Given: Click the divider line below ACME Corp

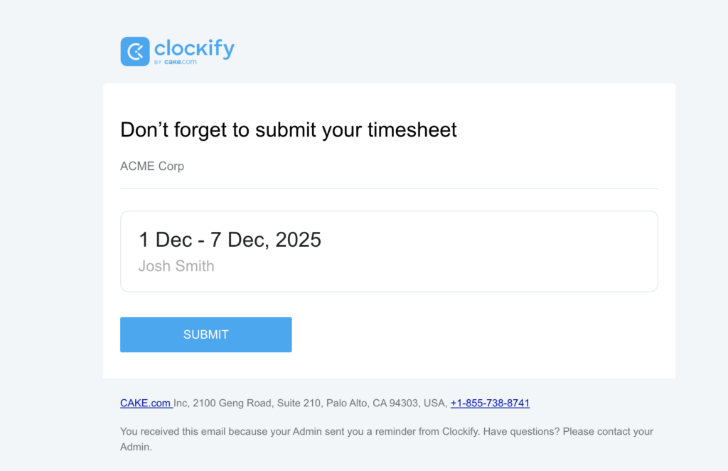Looking at the screenshot, I should coord(389,189).
